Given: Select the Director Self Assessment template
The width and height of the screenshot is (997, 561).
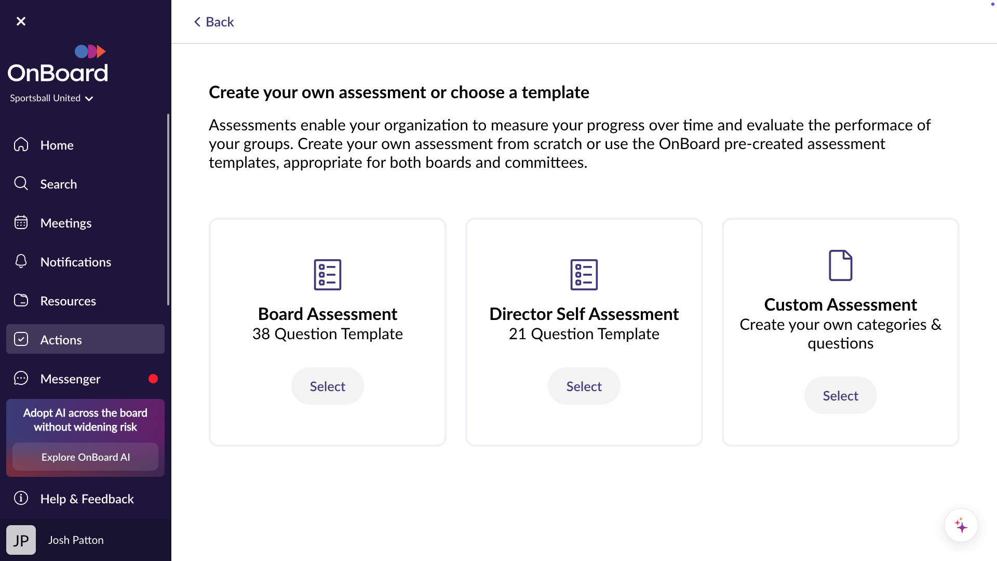Looking at the screenshot, I should [x=584, y=386].
